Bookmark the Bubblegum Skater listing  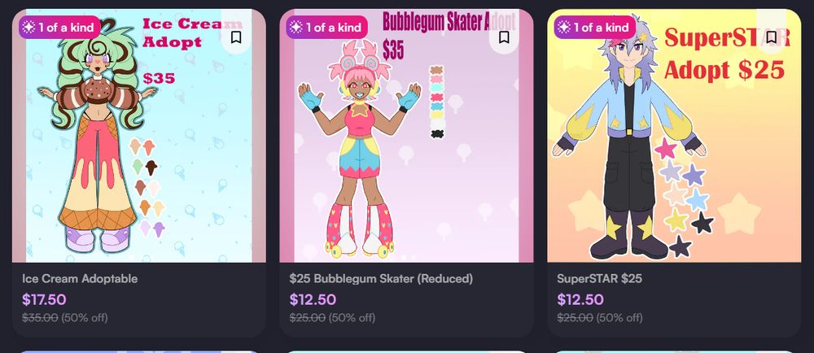click(504, 37)
